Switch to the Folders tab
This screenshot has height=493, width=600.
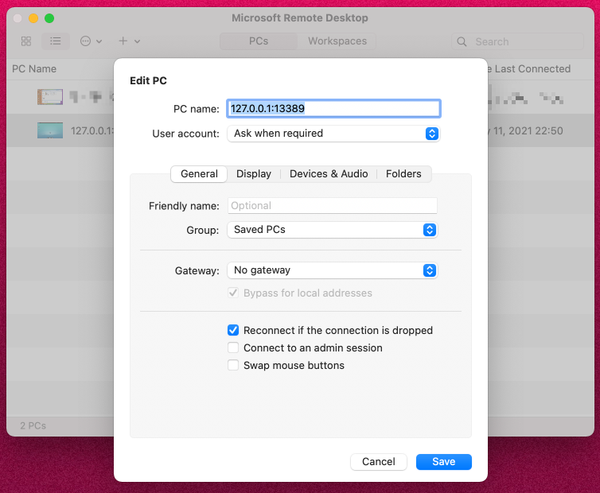[x=403, y=174]
